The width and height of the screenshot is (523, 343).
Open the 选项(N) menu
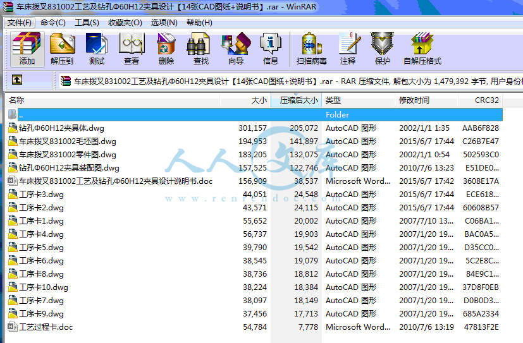(x=164, y=23)
